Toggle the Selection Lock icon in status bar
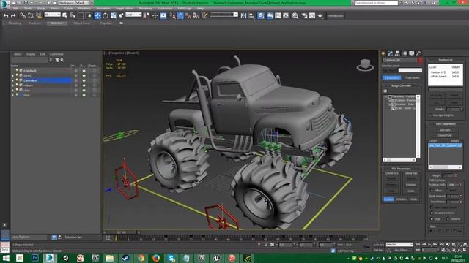Viewport: 469px width, 263px height. click(265, 245)
